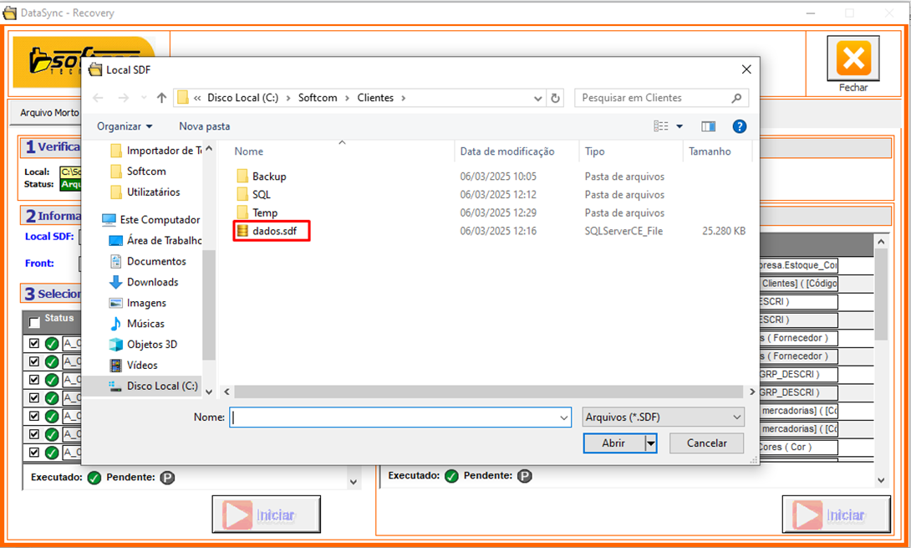Switch to the Arquivo Morto tab
The width and height of the screenshot is (911, 548).
point(48,112)
